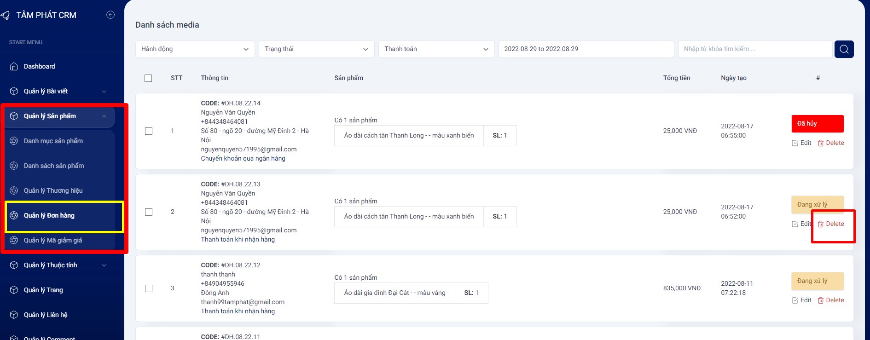Select the checkbox for order row 3
Screen dimensions: 870x340
tap(149, 288)
